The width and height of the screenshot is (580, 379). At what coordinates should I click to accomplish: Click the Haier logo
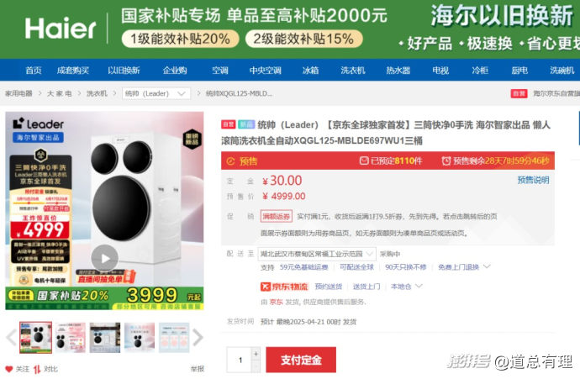coord(61,29)
